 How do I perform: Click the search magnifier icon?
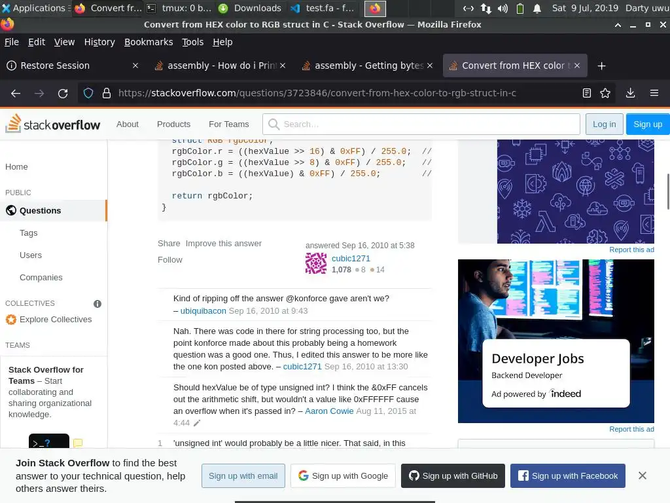pos(273,124)
